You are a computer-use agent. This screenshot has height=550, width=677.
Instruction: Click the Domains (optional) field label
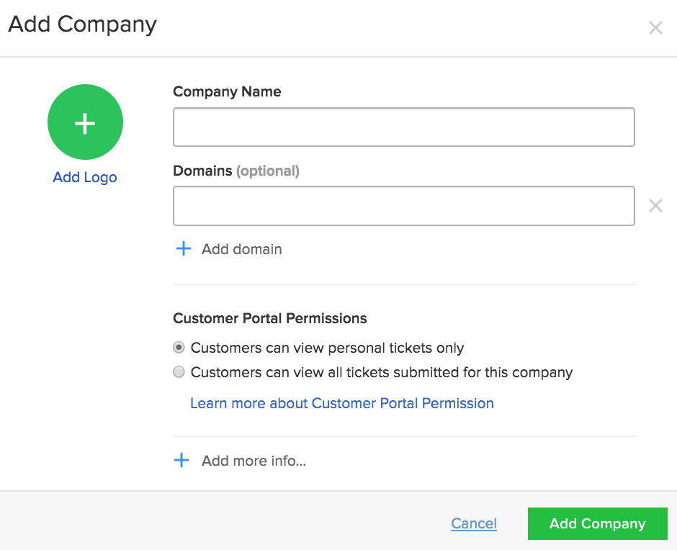click(236, 171)
